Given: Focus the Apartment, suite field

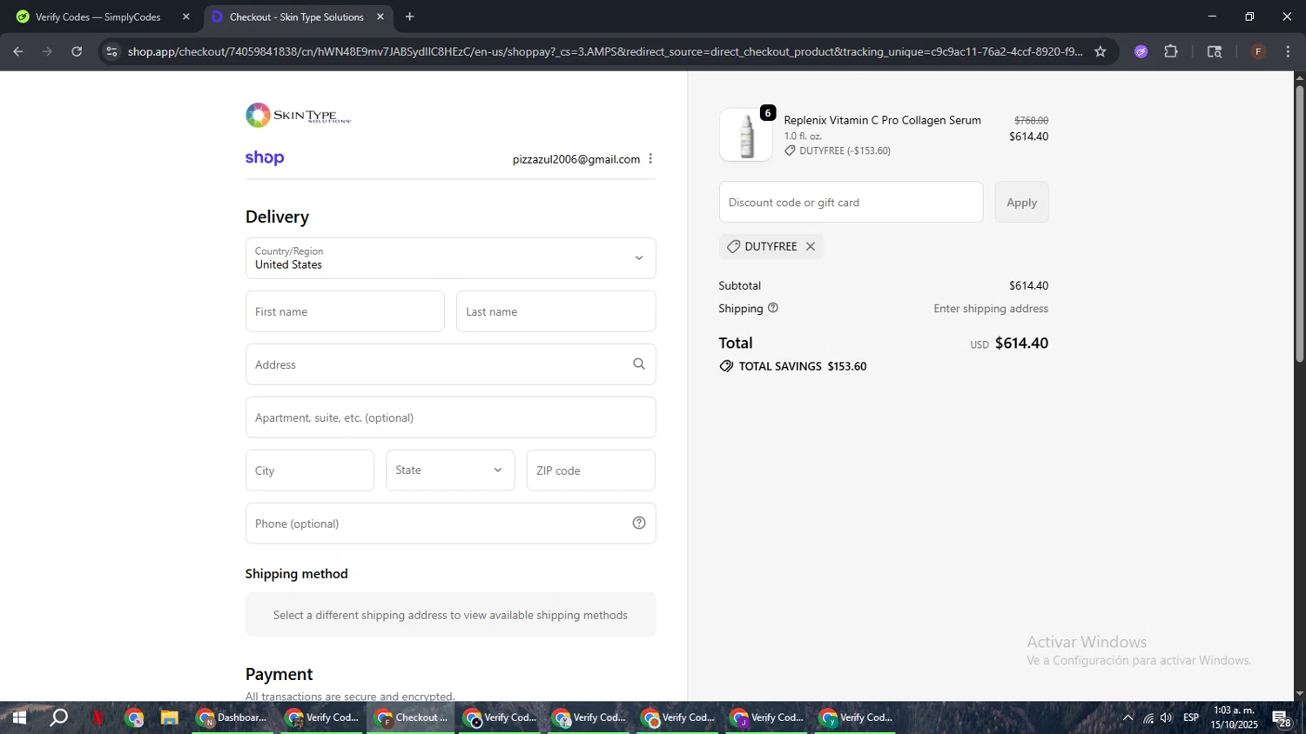Looking at the screenshot, I should [450, 417].
